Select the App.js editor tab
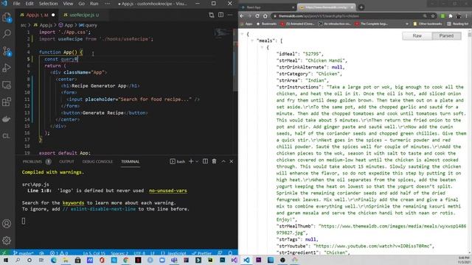 pyautogui.click(x=37, y=15)
